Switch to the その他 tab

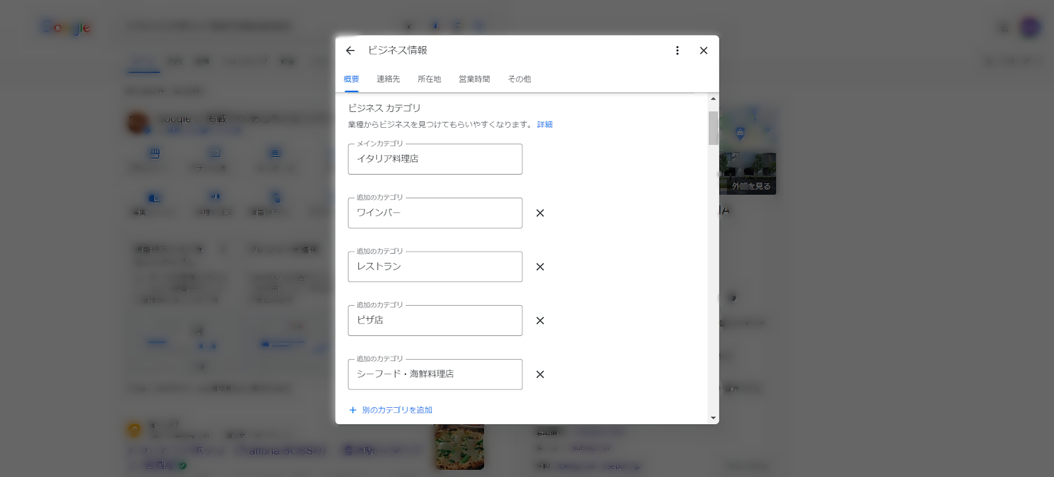tap(519, 79)
